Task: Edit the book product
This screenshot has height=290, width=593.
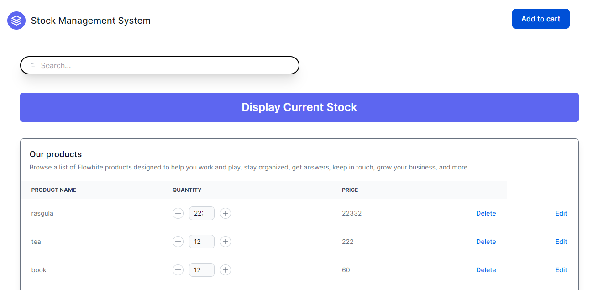Action: (x=561, y=270)
